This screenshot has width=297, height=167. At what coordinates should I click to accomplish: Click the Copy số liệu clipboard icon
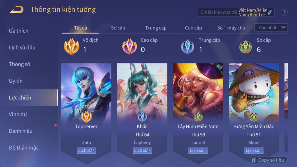pyautogui.click(x=254, y=160)
